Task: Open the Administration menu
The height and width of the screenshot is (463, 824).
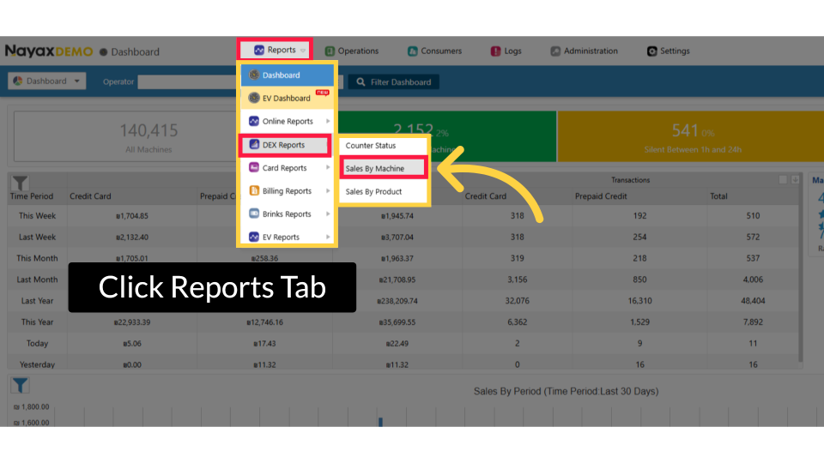Action: (x=584, y=51)
